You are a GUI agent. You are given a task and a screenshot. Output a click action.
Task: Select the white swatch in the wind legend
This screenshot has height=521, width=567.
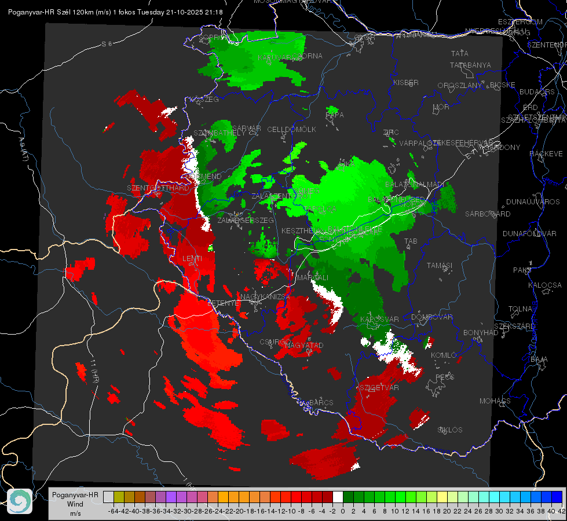[x=338, y=497]
